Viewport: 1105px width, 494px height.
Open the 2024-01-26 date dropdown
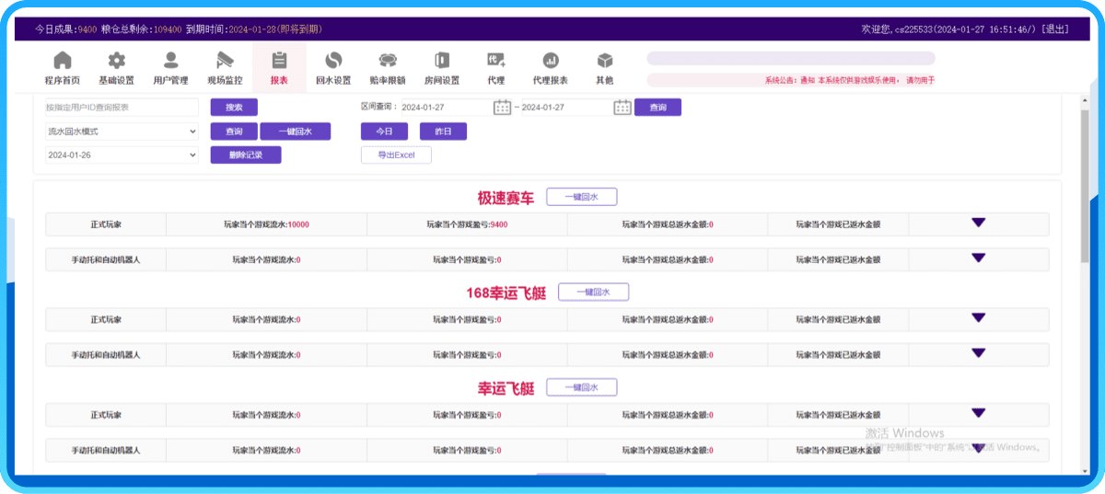122,155
